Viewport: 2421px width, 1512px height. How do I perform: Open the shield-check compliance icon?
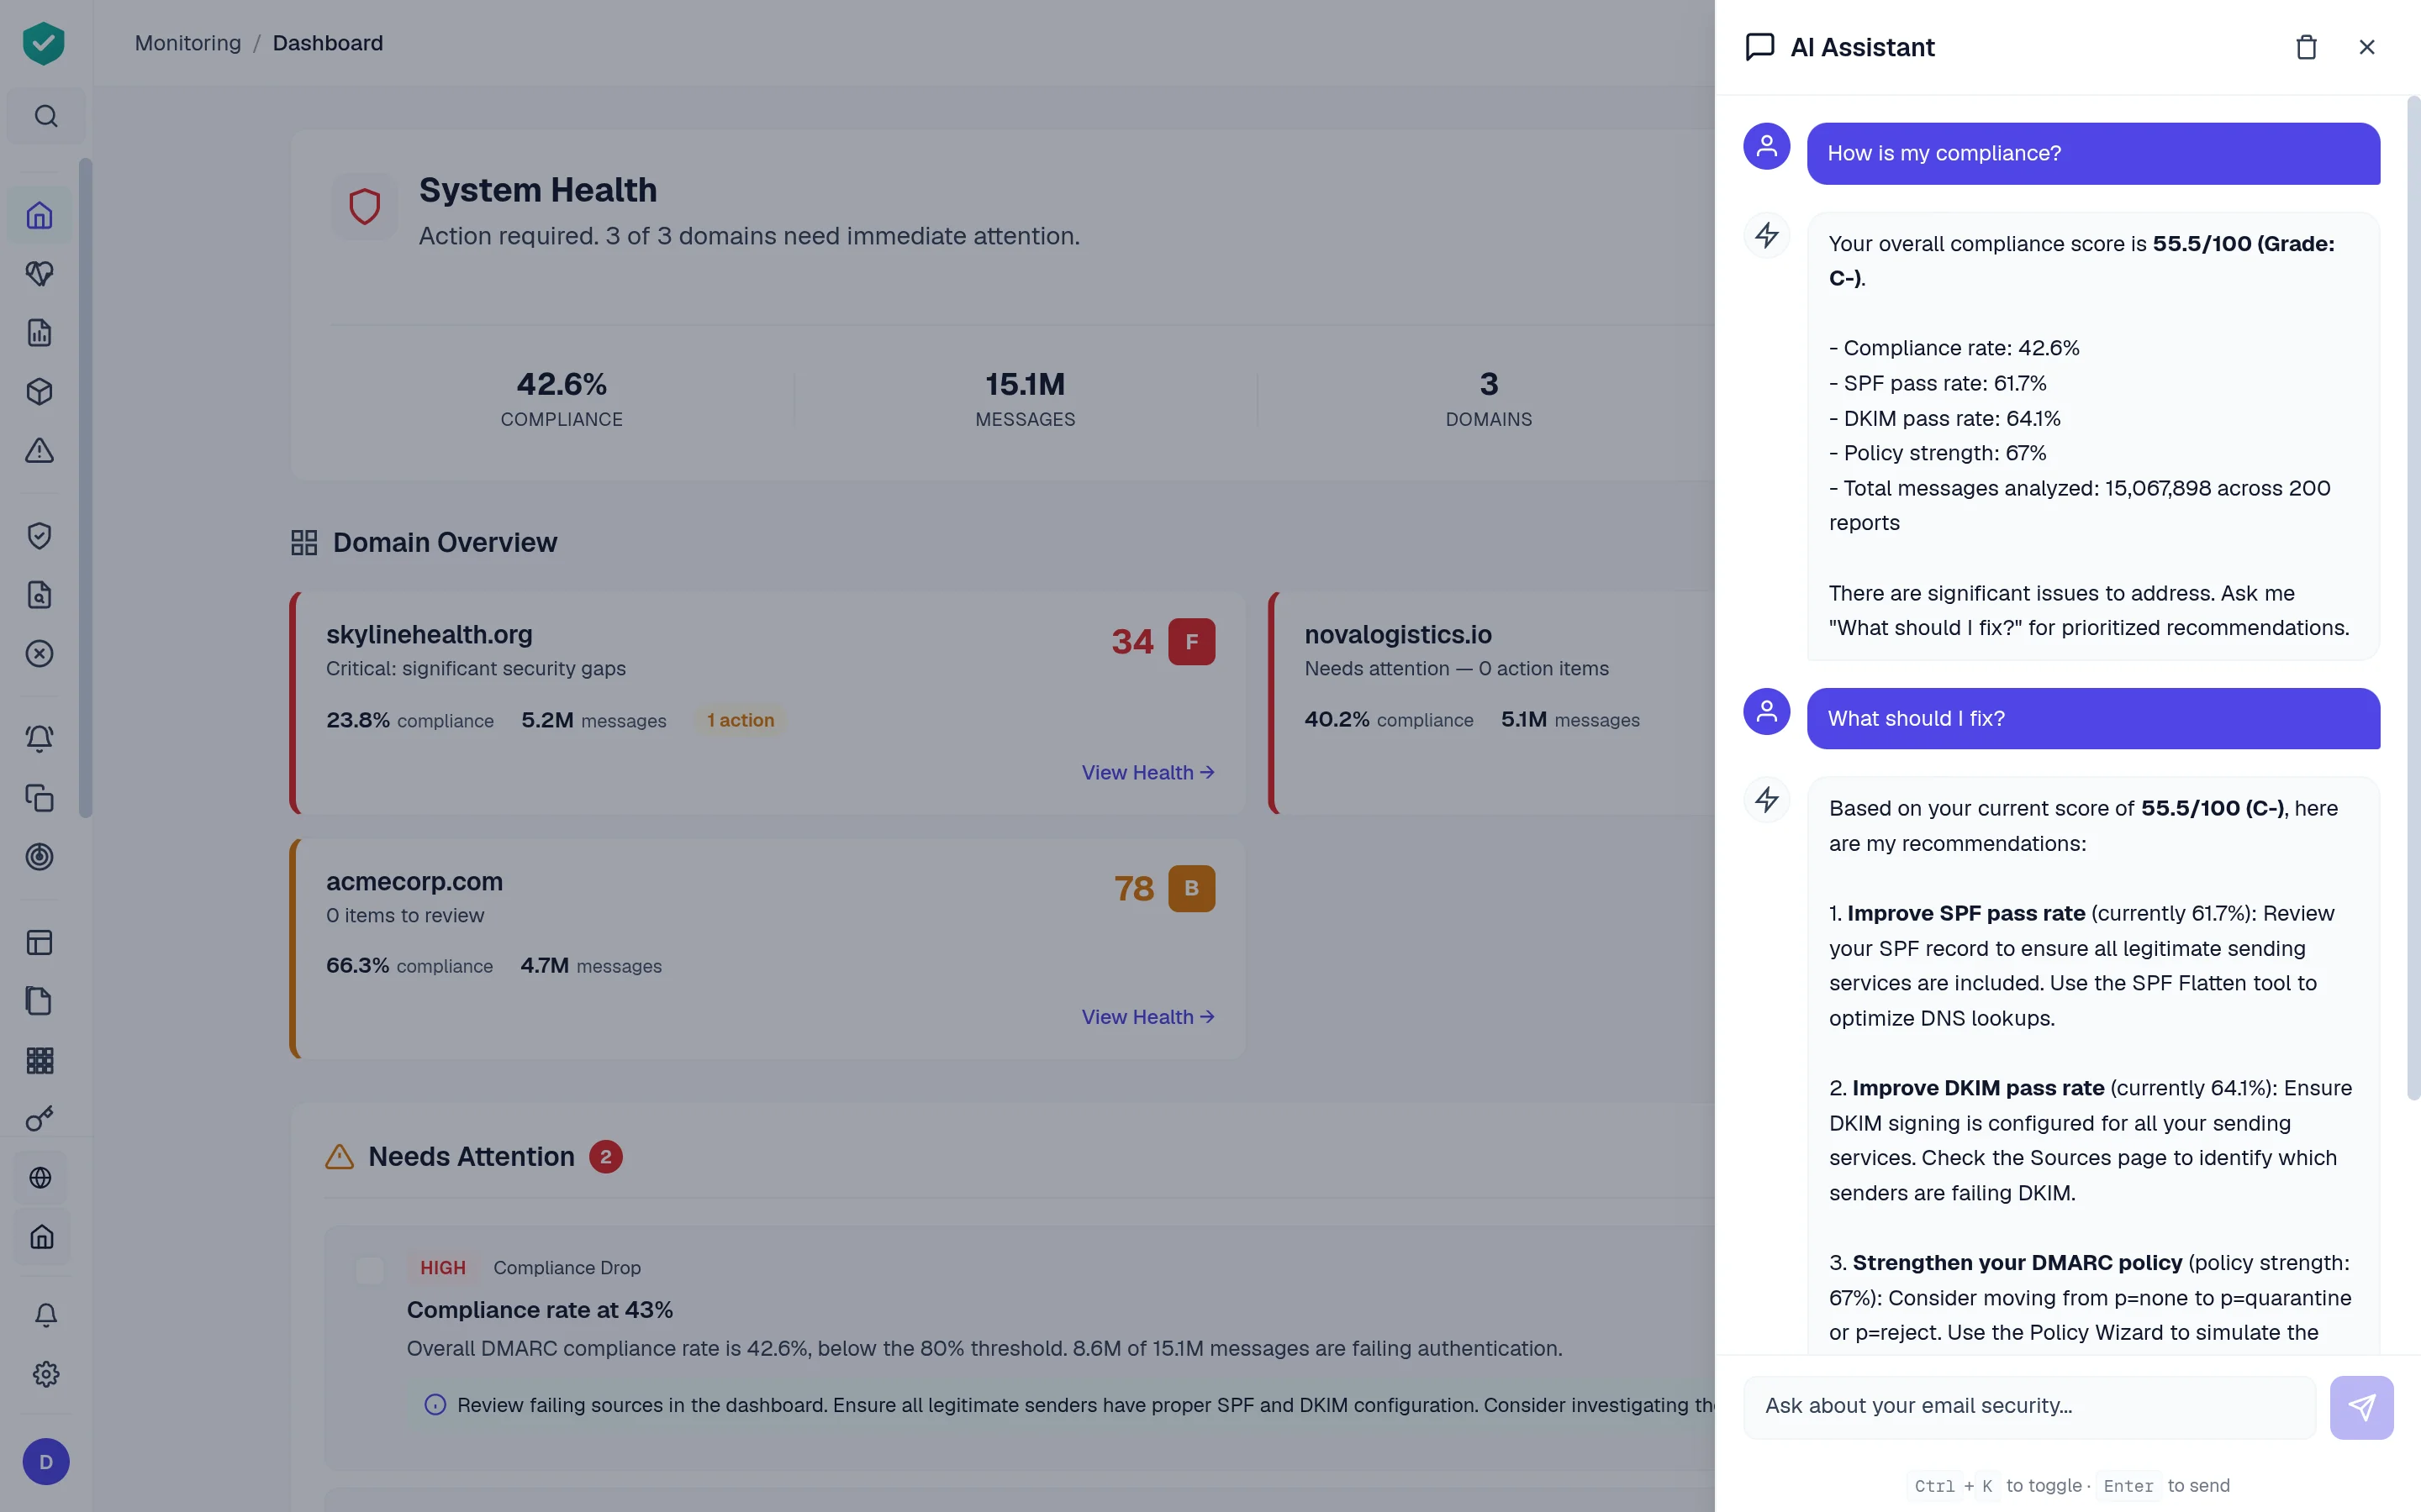point(40,535)
